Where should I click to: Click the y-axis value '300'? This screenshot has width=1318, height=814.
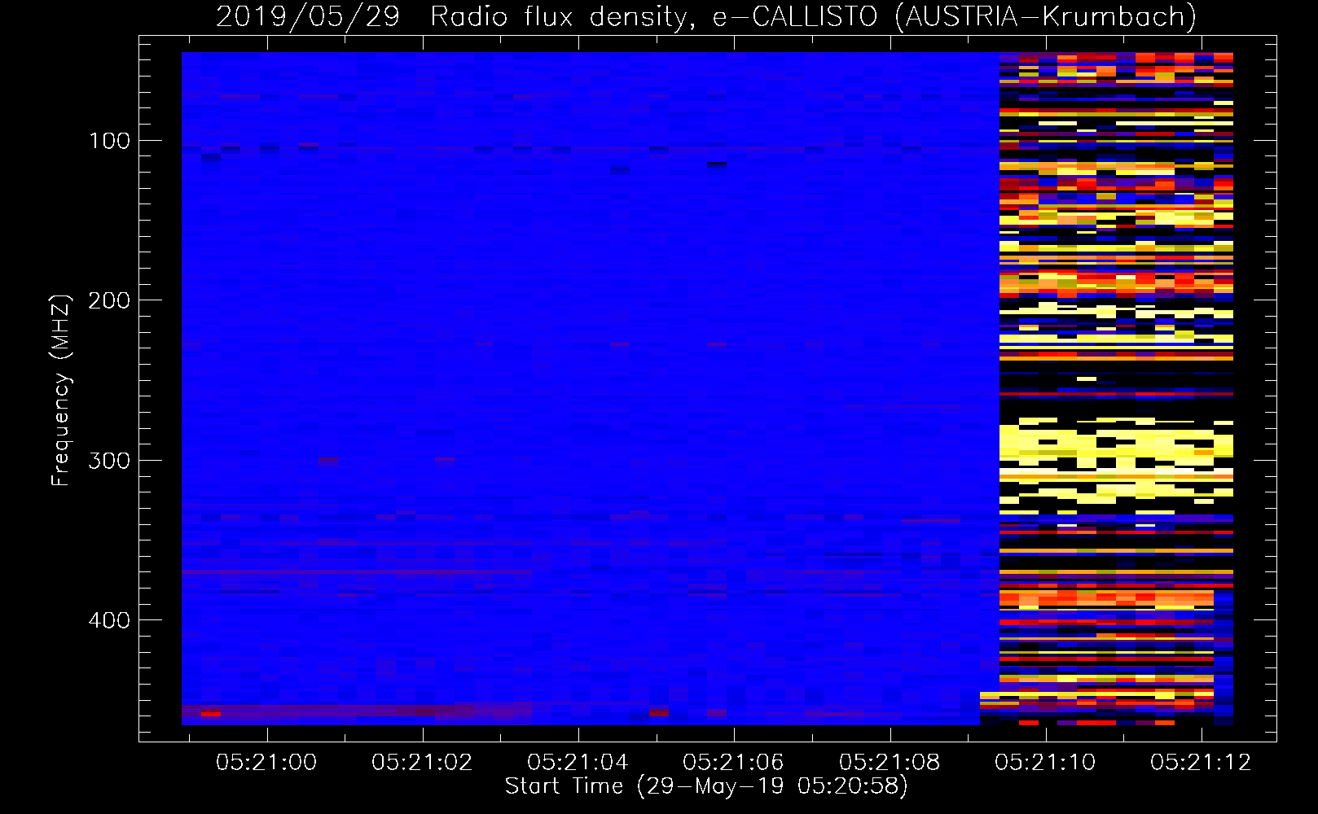109,461
